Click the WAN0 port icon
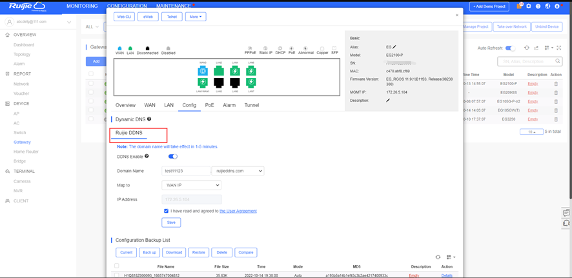This screenshot has height=278, width=572. (x=203, y=71)
